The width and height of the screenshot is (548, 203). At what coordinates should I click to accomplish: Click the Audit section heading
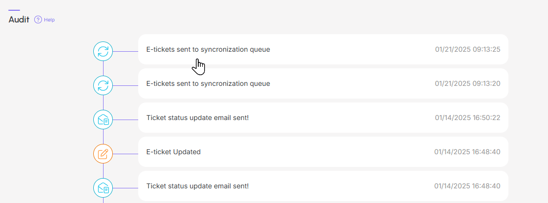[19, 20]
